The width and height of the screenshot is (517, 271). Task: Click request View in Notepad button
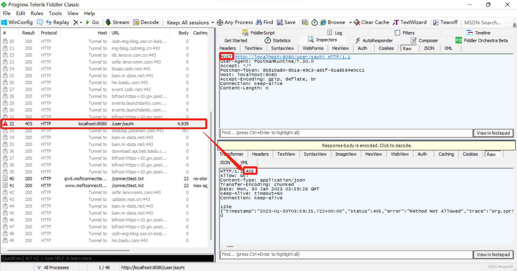pos(493,133)
